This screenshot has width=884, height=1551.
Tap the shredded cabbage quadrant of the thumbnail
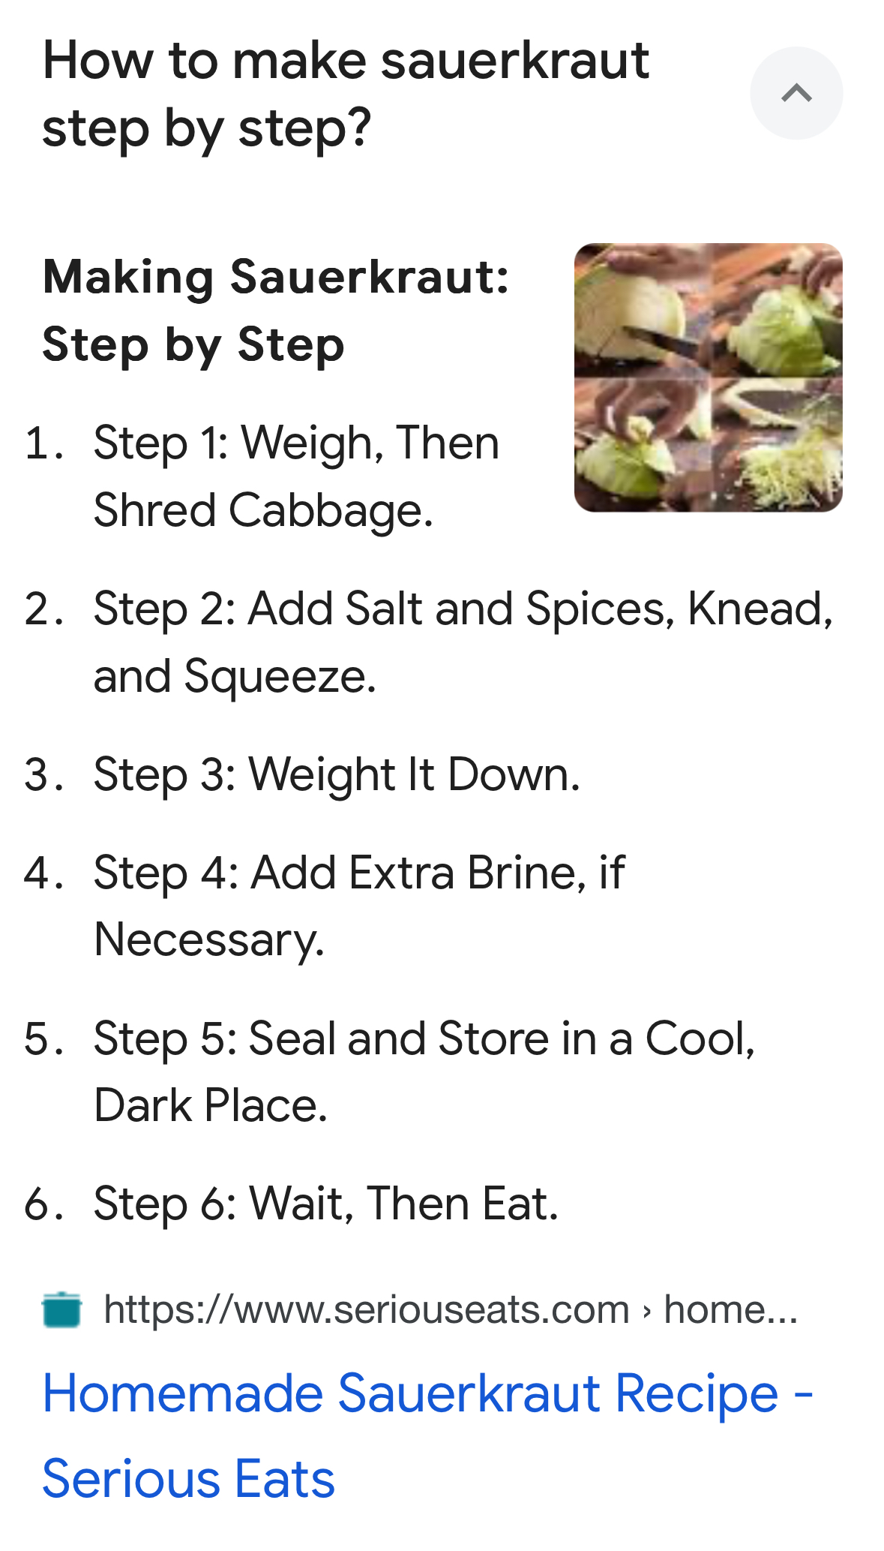(x=776, y=445)
